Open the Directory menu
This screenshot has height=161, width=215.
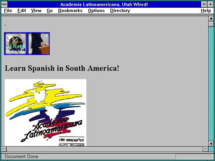pos(120,11)
